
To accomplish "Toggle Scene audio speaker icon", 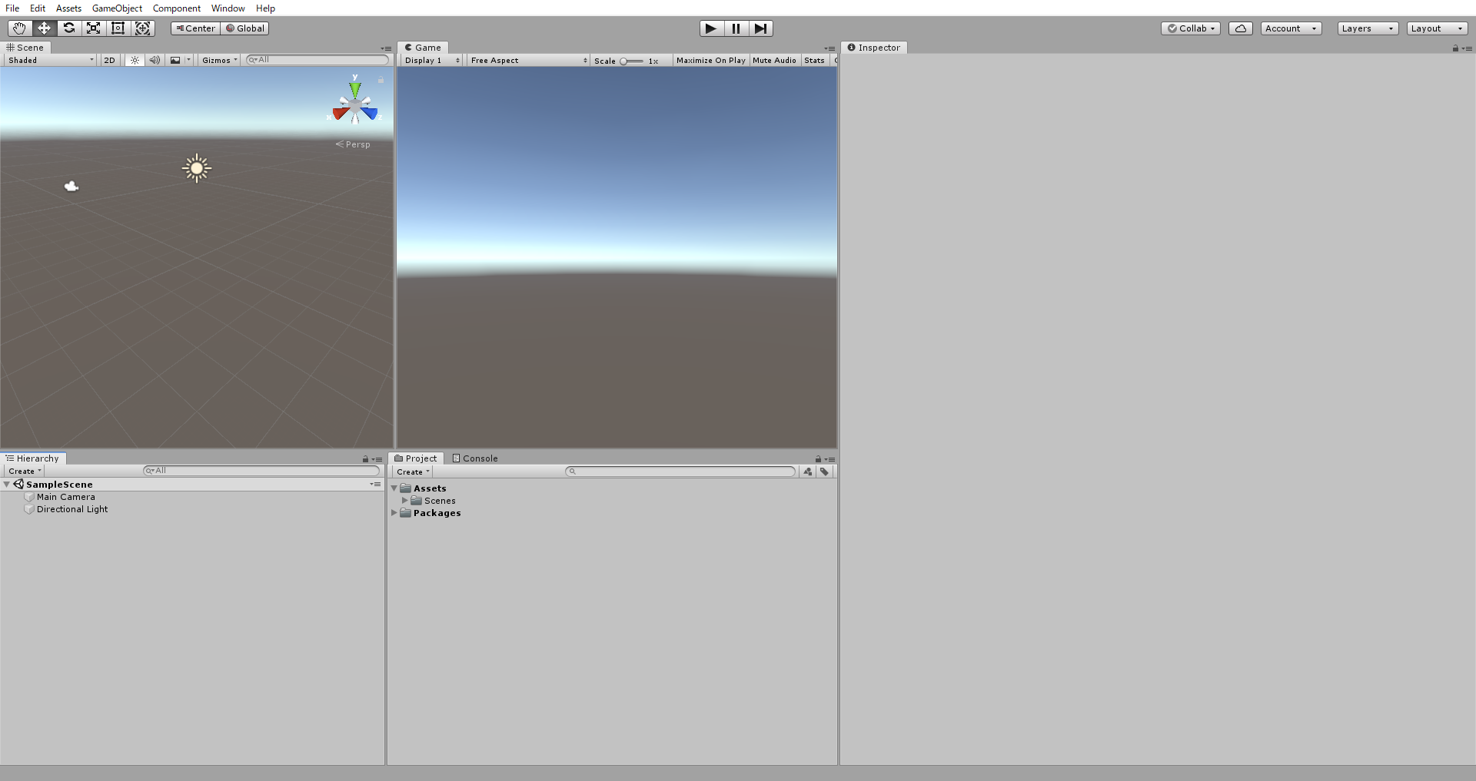I will [155, 60].
